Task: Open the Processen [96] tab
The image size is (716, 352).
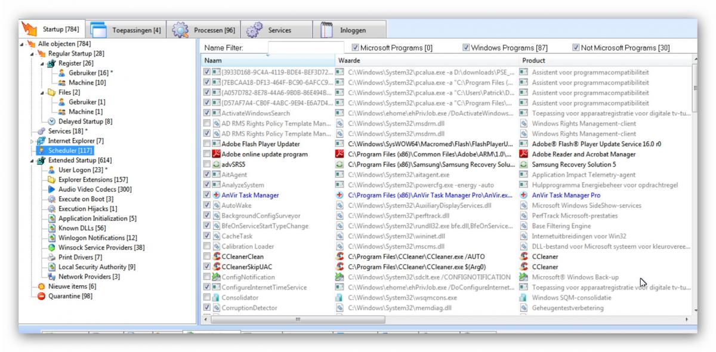Action: pos(205,30)
